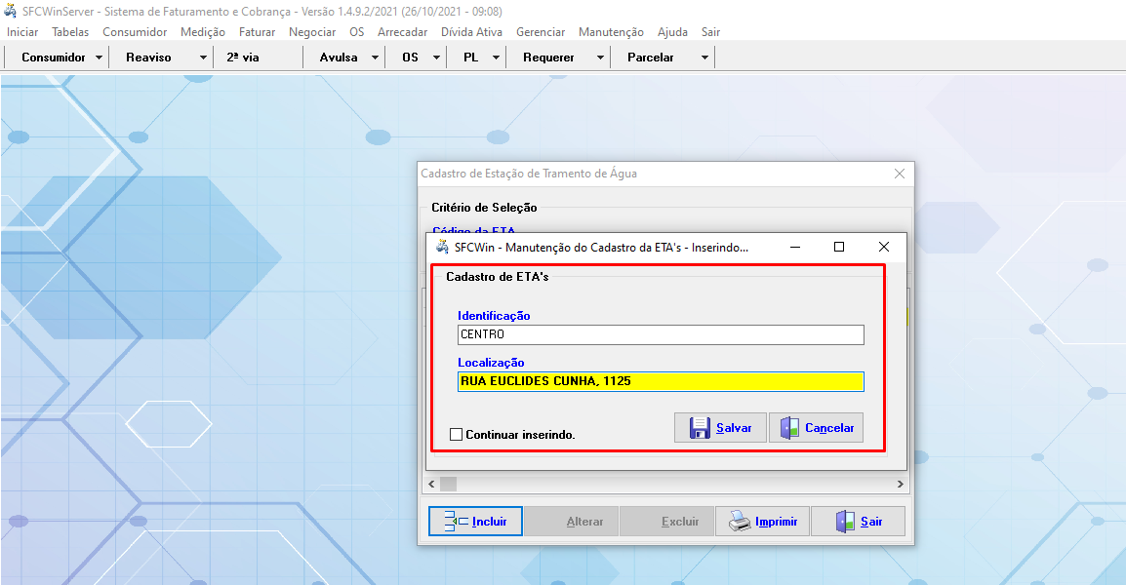Click the door icon on Cancelar
This screenshot has height=585, width=1126.
[788, 428]
